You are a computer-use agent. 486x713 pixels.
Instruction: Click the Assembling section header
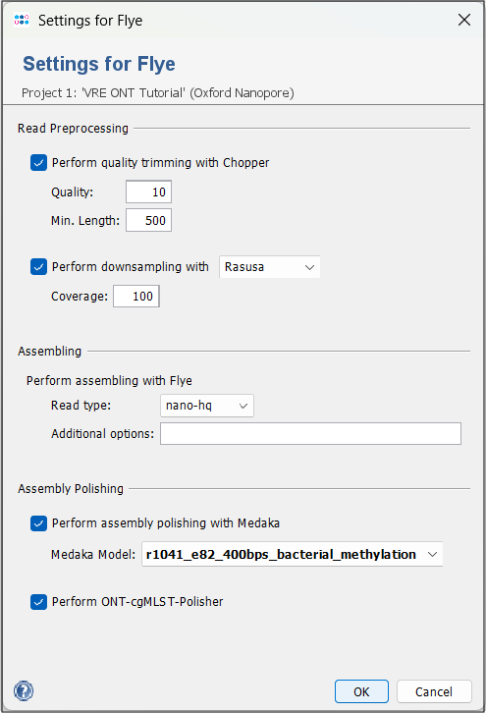(49, 352)
